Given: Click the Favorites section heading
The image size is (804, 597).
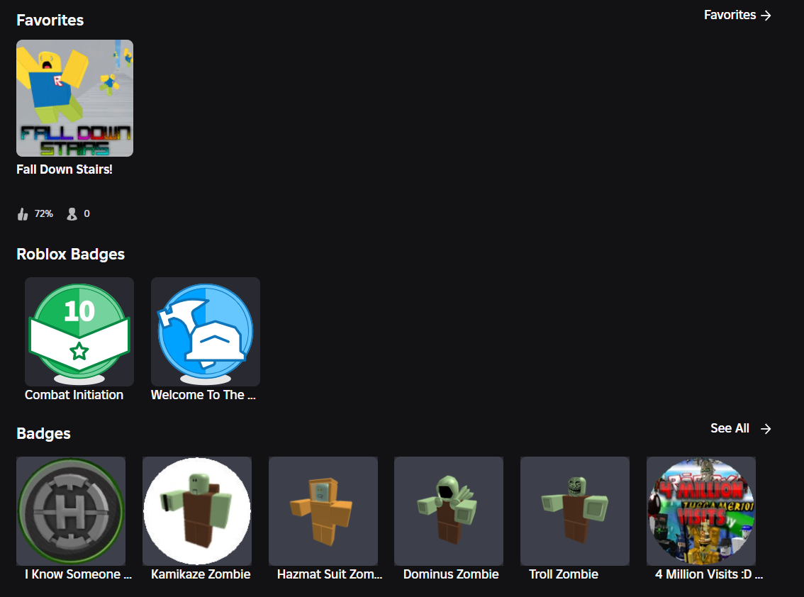Looking at the screenshot, I should click(50, 20).
